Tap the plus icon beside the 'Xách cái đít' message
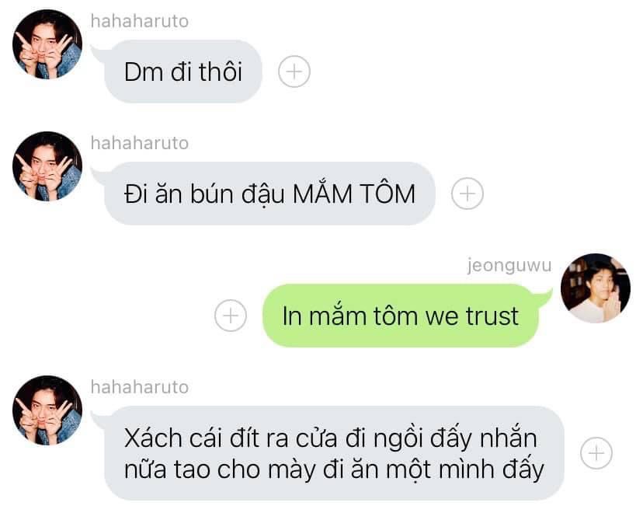 pyautogui.click(x=596, y=453)
